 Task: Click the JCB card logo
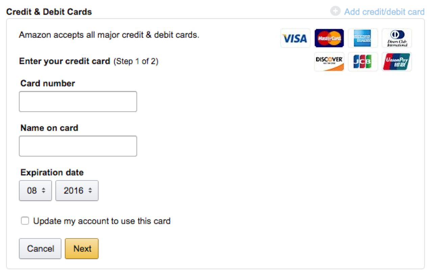[363, 62]
